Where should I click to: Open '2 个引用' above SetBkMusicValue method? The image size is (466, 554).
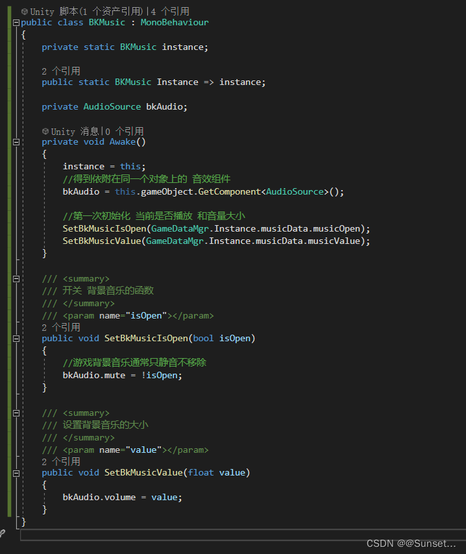(61, 461)
